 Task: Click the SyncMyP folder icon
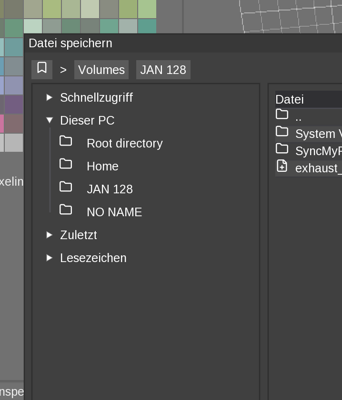click(282, 149)
